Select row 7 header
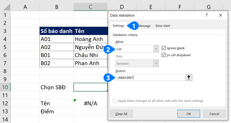Viewport: 231px width, 123px height. tap(5, 63)
